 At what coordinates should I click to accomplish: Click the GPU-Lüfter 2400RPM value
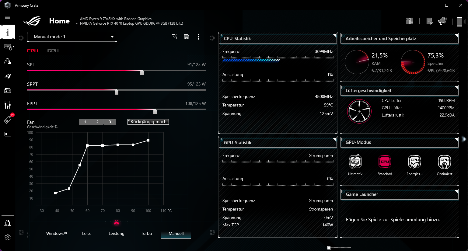446,108
